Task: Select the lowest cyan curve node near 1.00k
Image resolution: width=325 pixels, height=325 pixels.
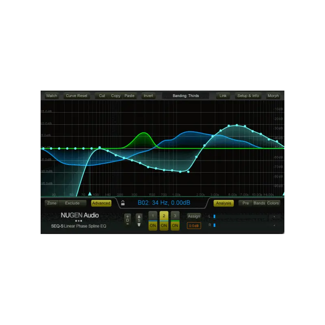Action: pyautogui.click(x=180, y=172)
